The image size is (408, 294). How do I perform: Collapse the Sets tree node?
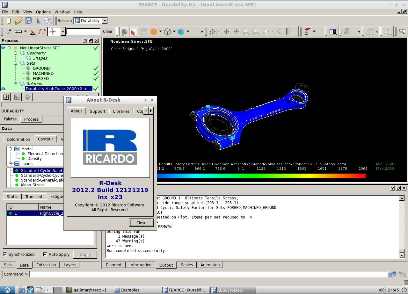coord(15,63)
